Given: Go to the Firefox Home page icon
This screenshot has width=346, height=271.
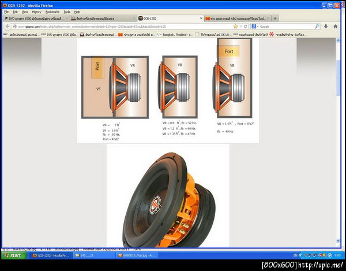Looking at the screenshot, I should (x=336, y=27).
